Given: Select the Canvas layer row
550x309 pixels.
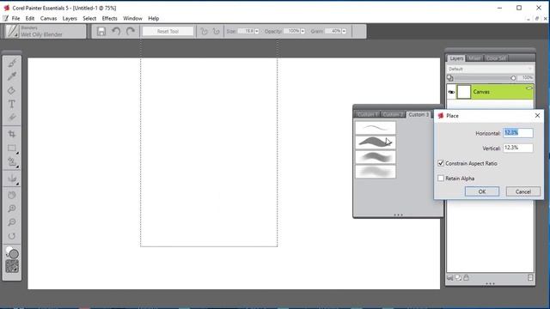Looking at the screenshot, I should (x=490, y=92).
